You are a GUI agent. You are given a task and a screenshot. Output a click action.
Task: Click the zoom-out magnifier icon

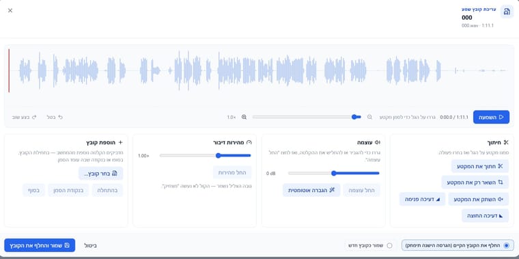click(369, 117)
